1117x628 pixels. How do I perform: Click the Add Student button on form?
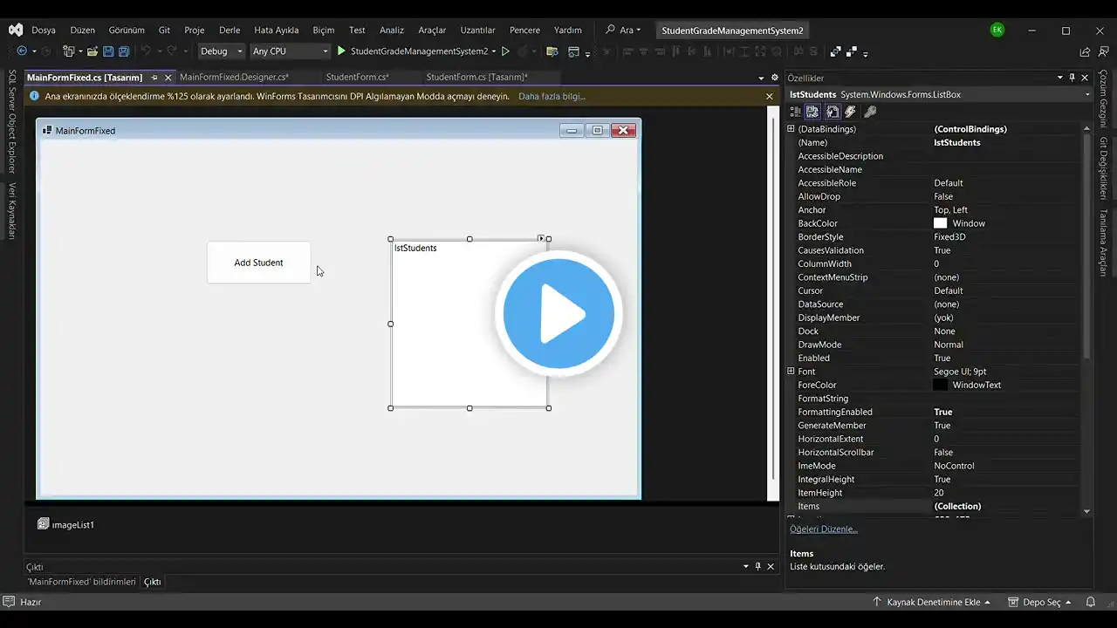click(x=258, y=263)
